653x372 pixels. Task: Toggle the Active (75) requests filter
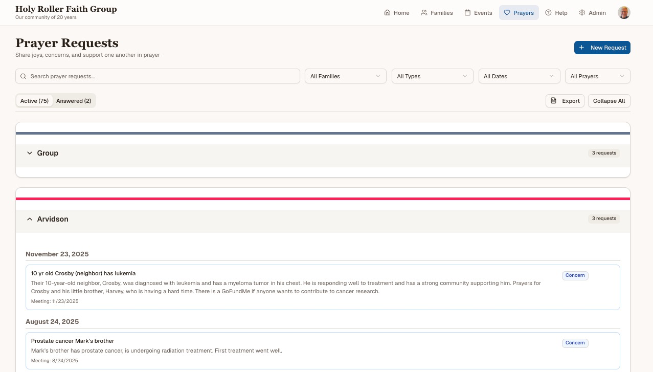pos(34,101)
